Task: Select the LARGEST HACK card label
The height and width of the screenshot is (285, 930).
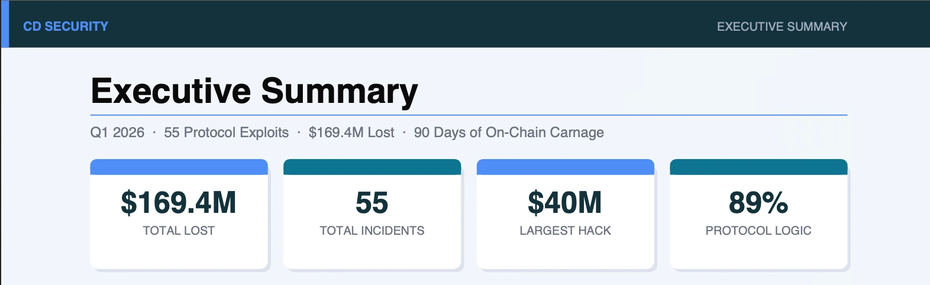Action: tap(565, 231)
